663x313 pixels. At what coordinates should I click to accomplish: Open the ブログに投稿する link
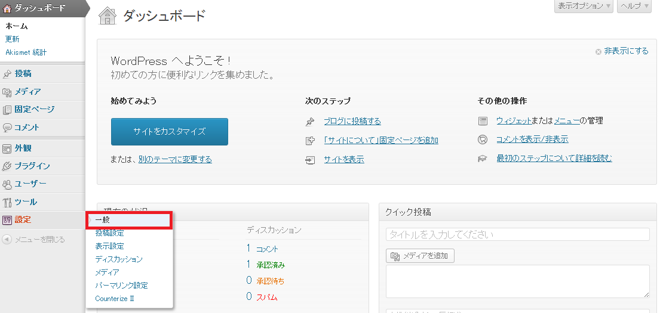point(352,122)
